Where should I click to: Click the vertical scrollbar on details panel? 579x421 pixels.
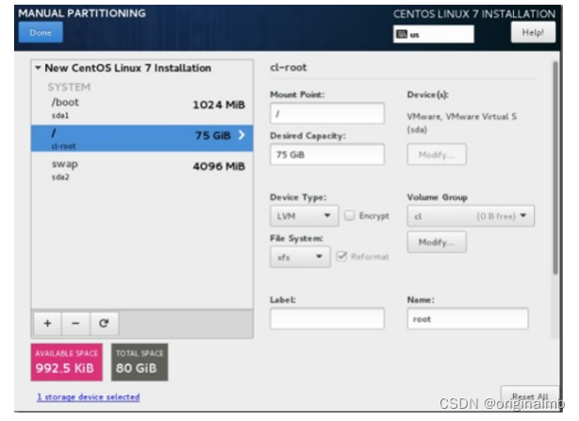tap(555, 168)
